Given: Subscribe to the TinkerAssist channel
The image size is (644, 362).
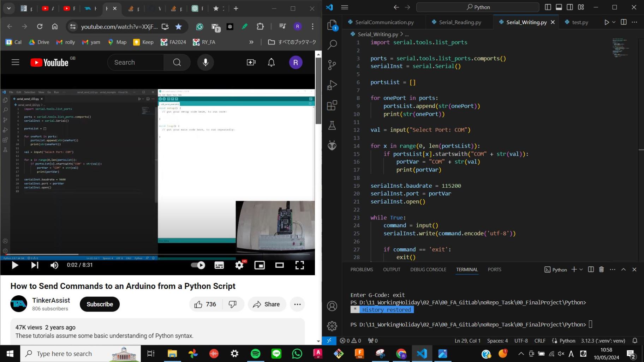Looking at the screenshot, I should click(100, 304).
